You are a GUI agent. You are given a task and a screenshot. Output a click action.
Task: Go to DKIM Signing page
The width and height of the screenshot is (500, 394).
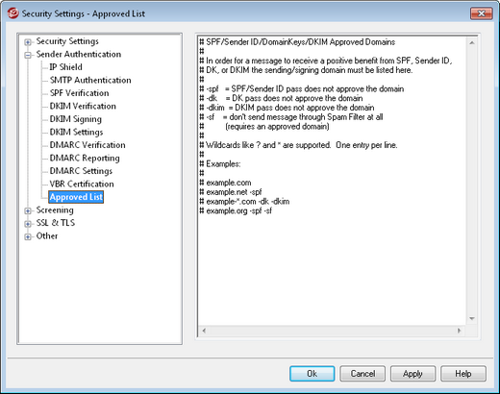76,119
